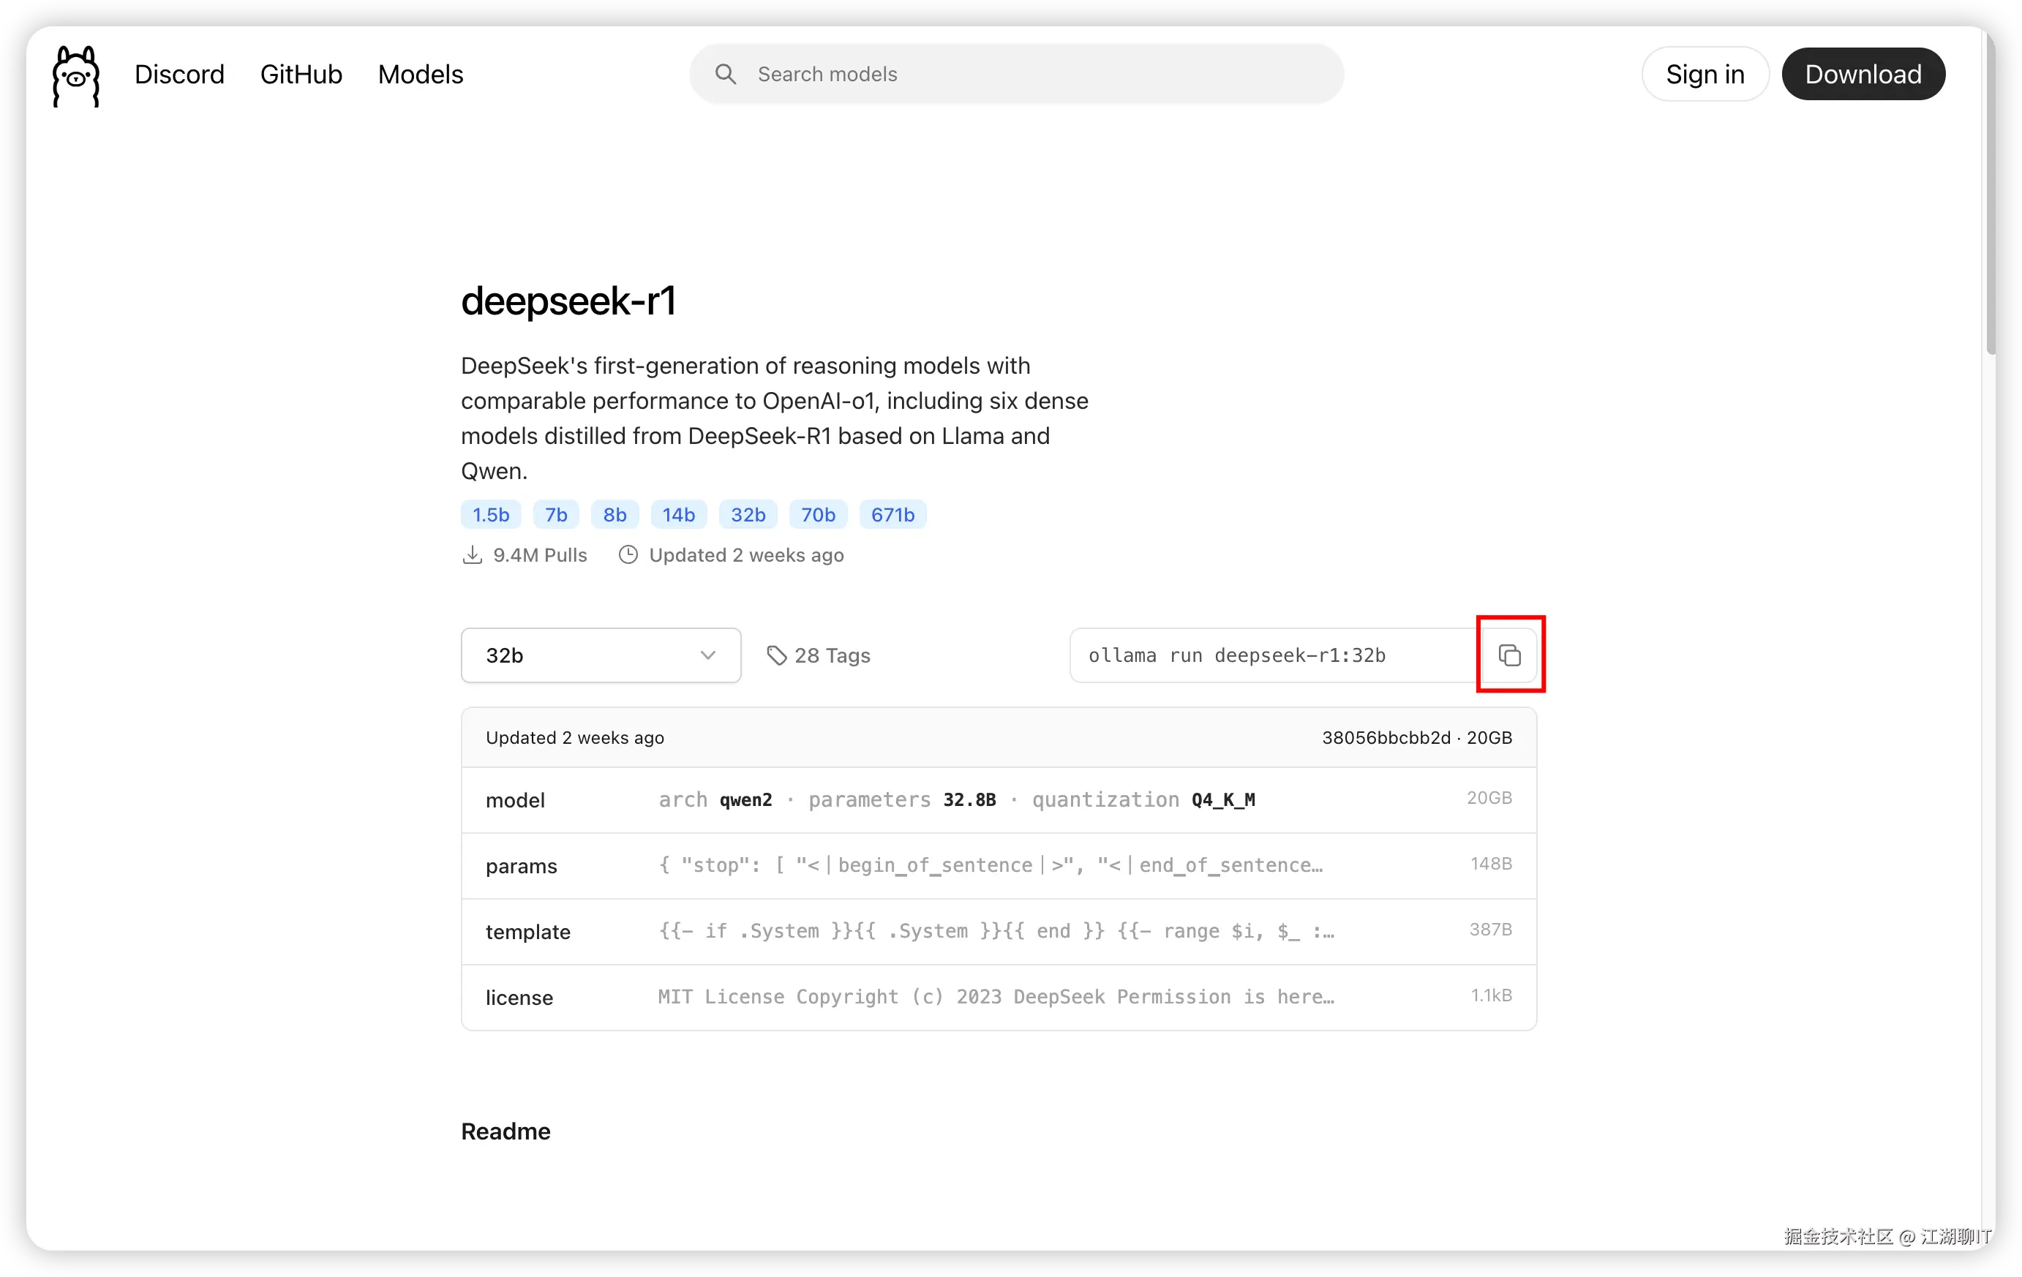This screenshot has height=1277, width=2022.
Task: Select the 671b size tag
Action: pos(892,515)
